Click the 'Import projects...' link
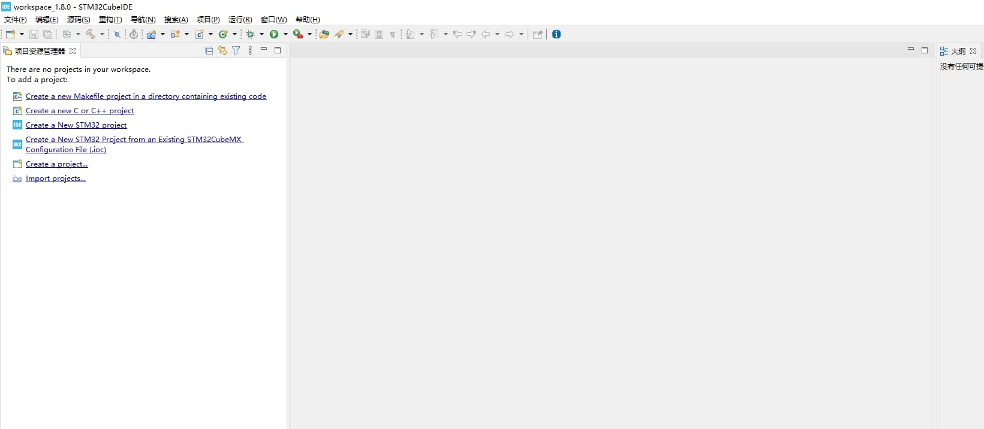 tap(56, 179)
